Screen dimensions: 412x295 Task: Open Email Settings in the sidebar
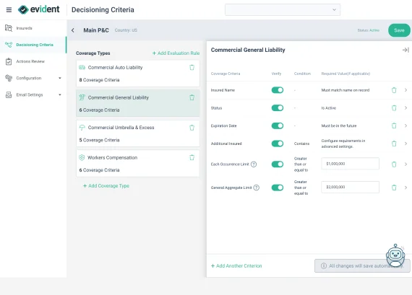pyautogui.click(x=33, y=94)
